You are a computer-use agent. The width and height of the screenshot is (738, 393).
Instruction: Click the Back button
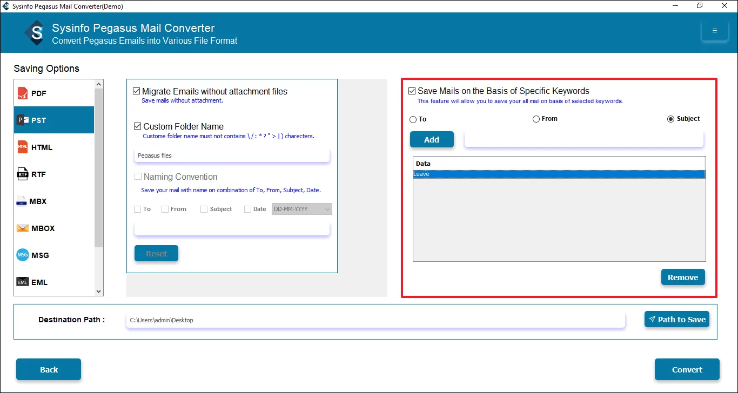49,369
